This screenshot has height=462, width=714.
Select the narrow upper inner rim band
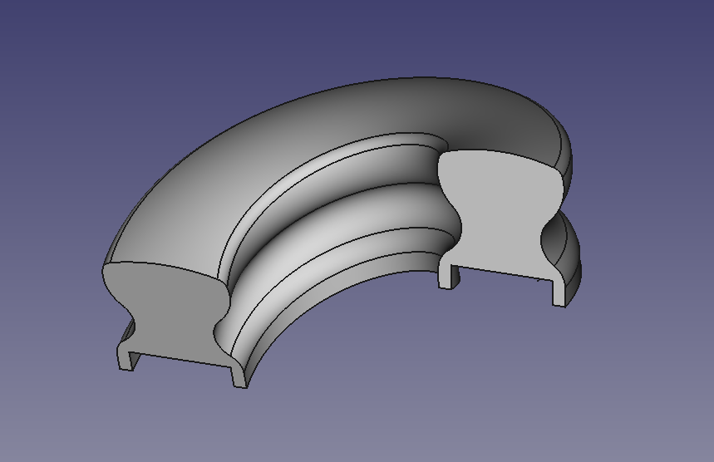click(318, 170)
